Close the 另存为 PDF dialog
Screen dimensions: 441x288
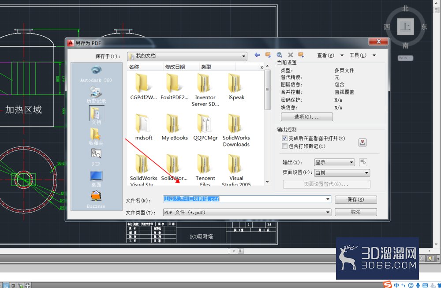click(x=378, y=41)
